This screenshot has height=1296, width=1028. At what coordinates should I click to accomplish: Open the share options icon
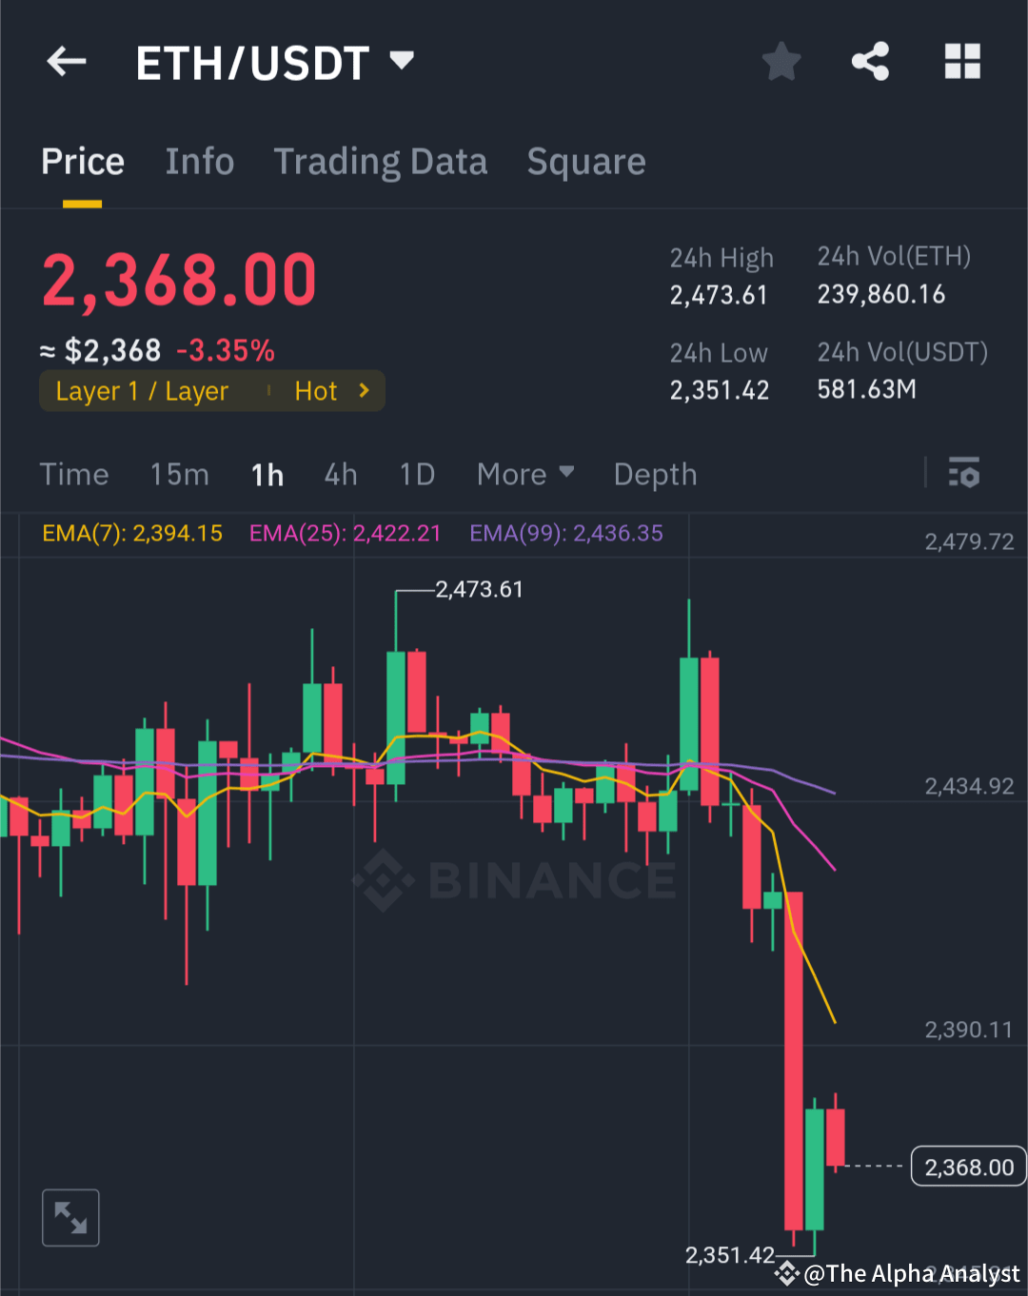[871, 61]
